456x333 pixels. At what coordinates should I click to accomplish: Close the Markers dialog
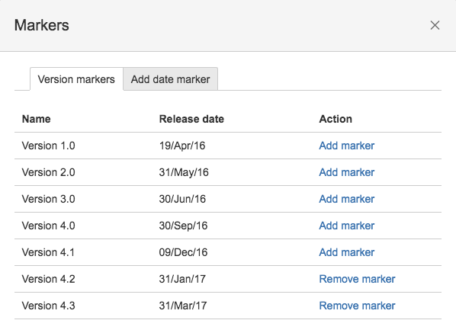(x=435, y=25)
